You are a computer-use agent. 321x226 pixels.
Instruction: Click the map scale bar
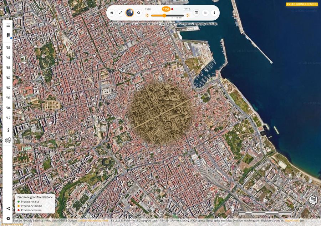pos(265,213)
